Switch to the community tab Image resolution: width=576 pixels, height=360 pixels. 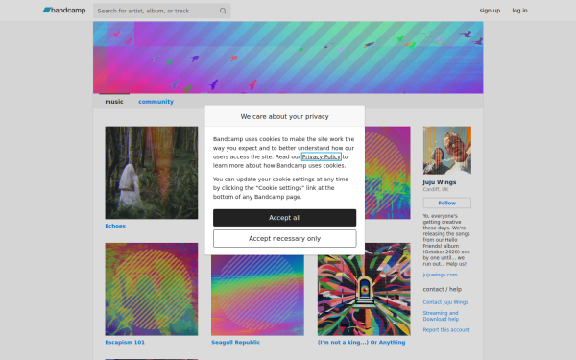pos(156,102)
